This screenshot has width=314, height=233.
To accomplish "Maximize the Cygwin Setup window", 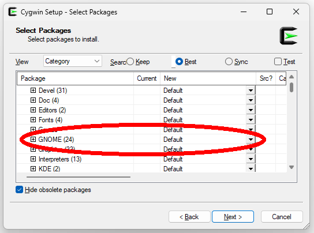I will (x=270, y=12).
